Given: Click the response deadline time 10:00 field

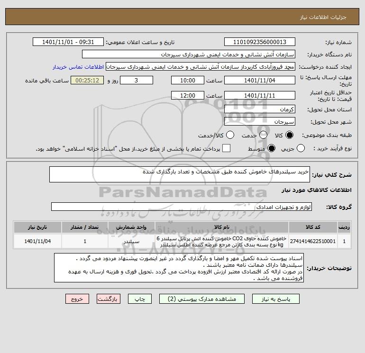Looking at the screenshot, I should (x=188, y=80).
